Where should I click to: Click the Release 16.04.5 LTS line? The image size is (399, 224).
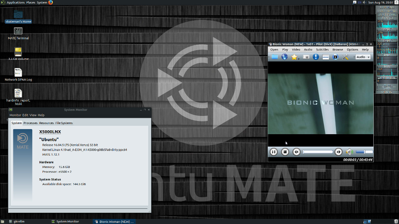coord(70,145)
